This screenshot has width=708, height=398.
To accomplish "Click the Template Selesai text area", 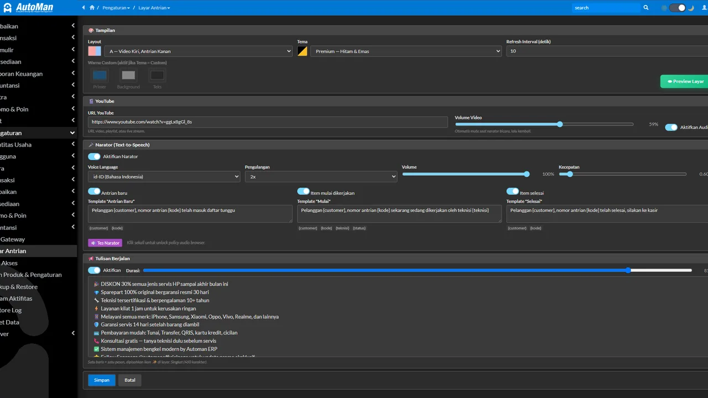I will tap(607, 214).
